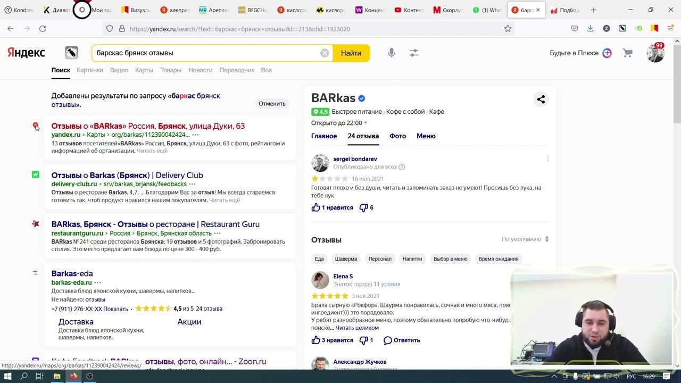
Task: Open the options dots of the yandex.ru Карты result
Action: click(195, 135)
